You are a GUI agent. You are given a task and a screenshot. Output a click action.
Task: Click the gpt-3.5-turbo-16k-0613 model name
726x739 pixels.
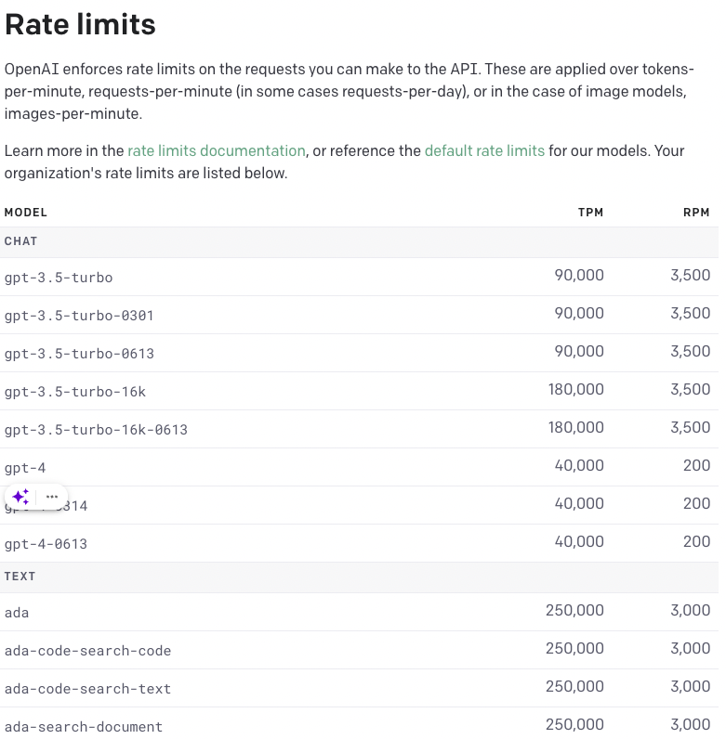click(x=96, y=430)
